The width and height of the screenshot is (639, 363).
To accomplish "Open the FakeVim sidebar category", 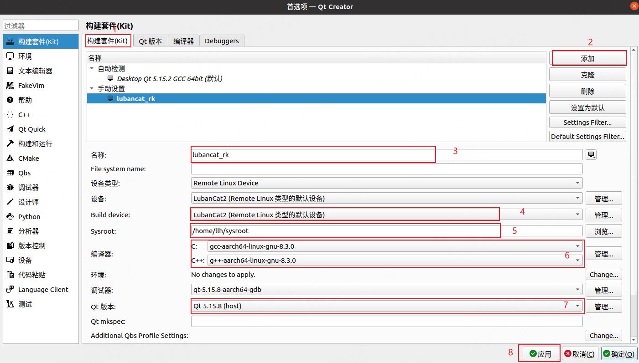I will click(41, 86).
